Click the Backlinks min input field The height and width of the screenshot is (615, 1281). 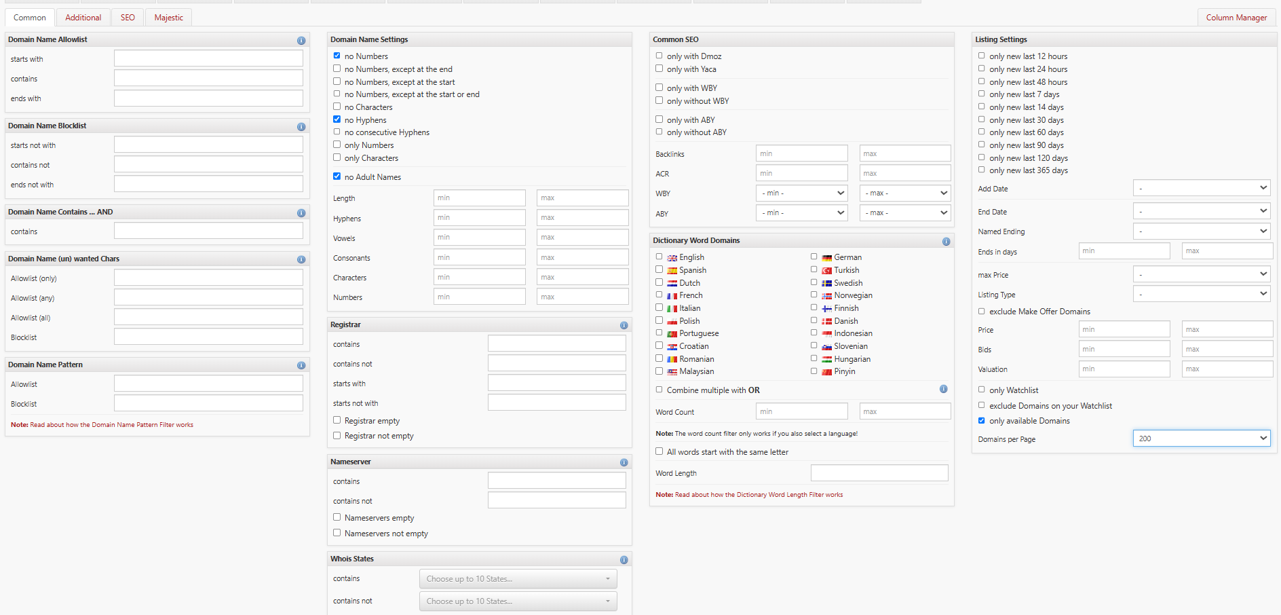coord(801,153)
